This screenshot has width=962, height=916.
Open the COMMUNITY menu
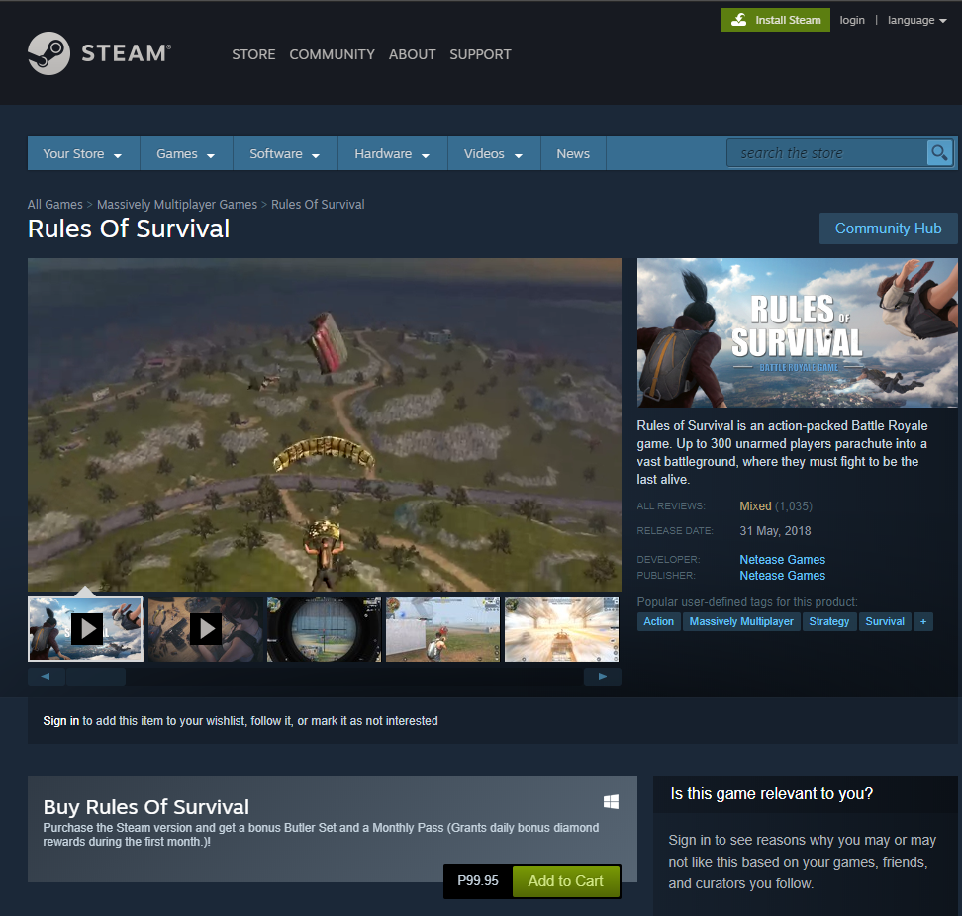(332, 54)
